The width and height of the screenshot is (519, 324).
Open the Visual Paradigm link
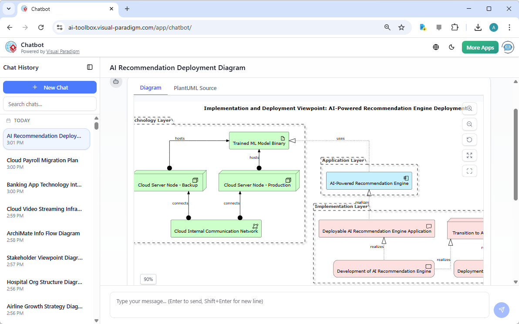(63, 51)
